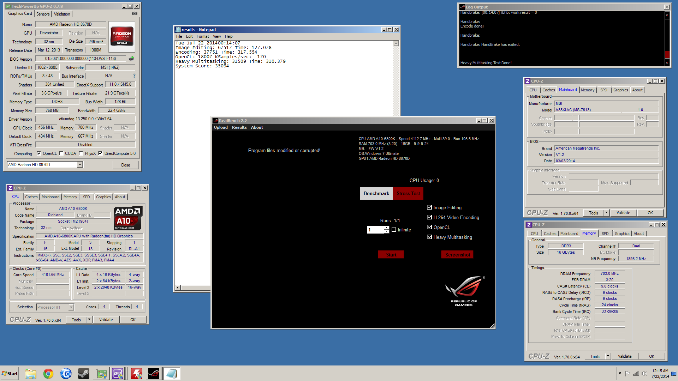Click Notepad vertical scrollbar up arrow
This screenshot has width=678, height=381.
pyautogui.click(x=396, y=43)
